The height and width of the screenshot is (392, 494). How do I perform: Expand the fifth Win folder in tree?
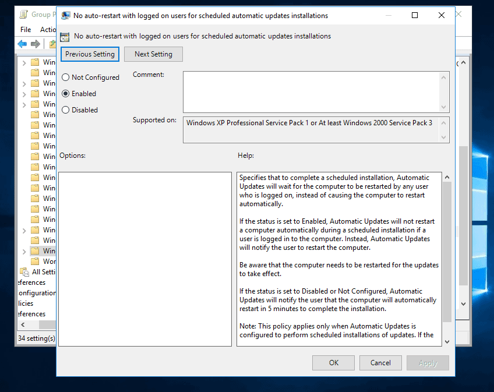(24, 105)
